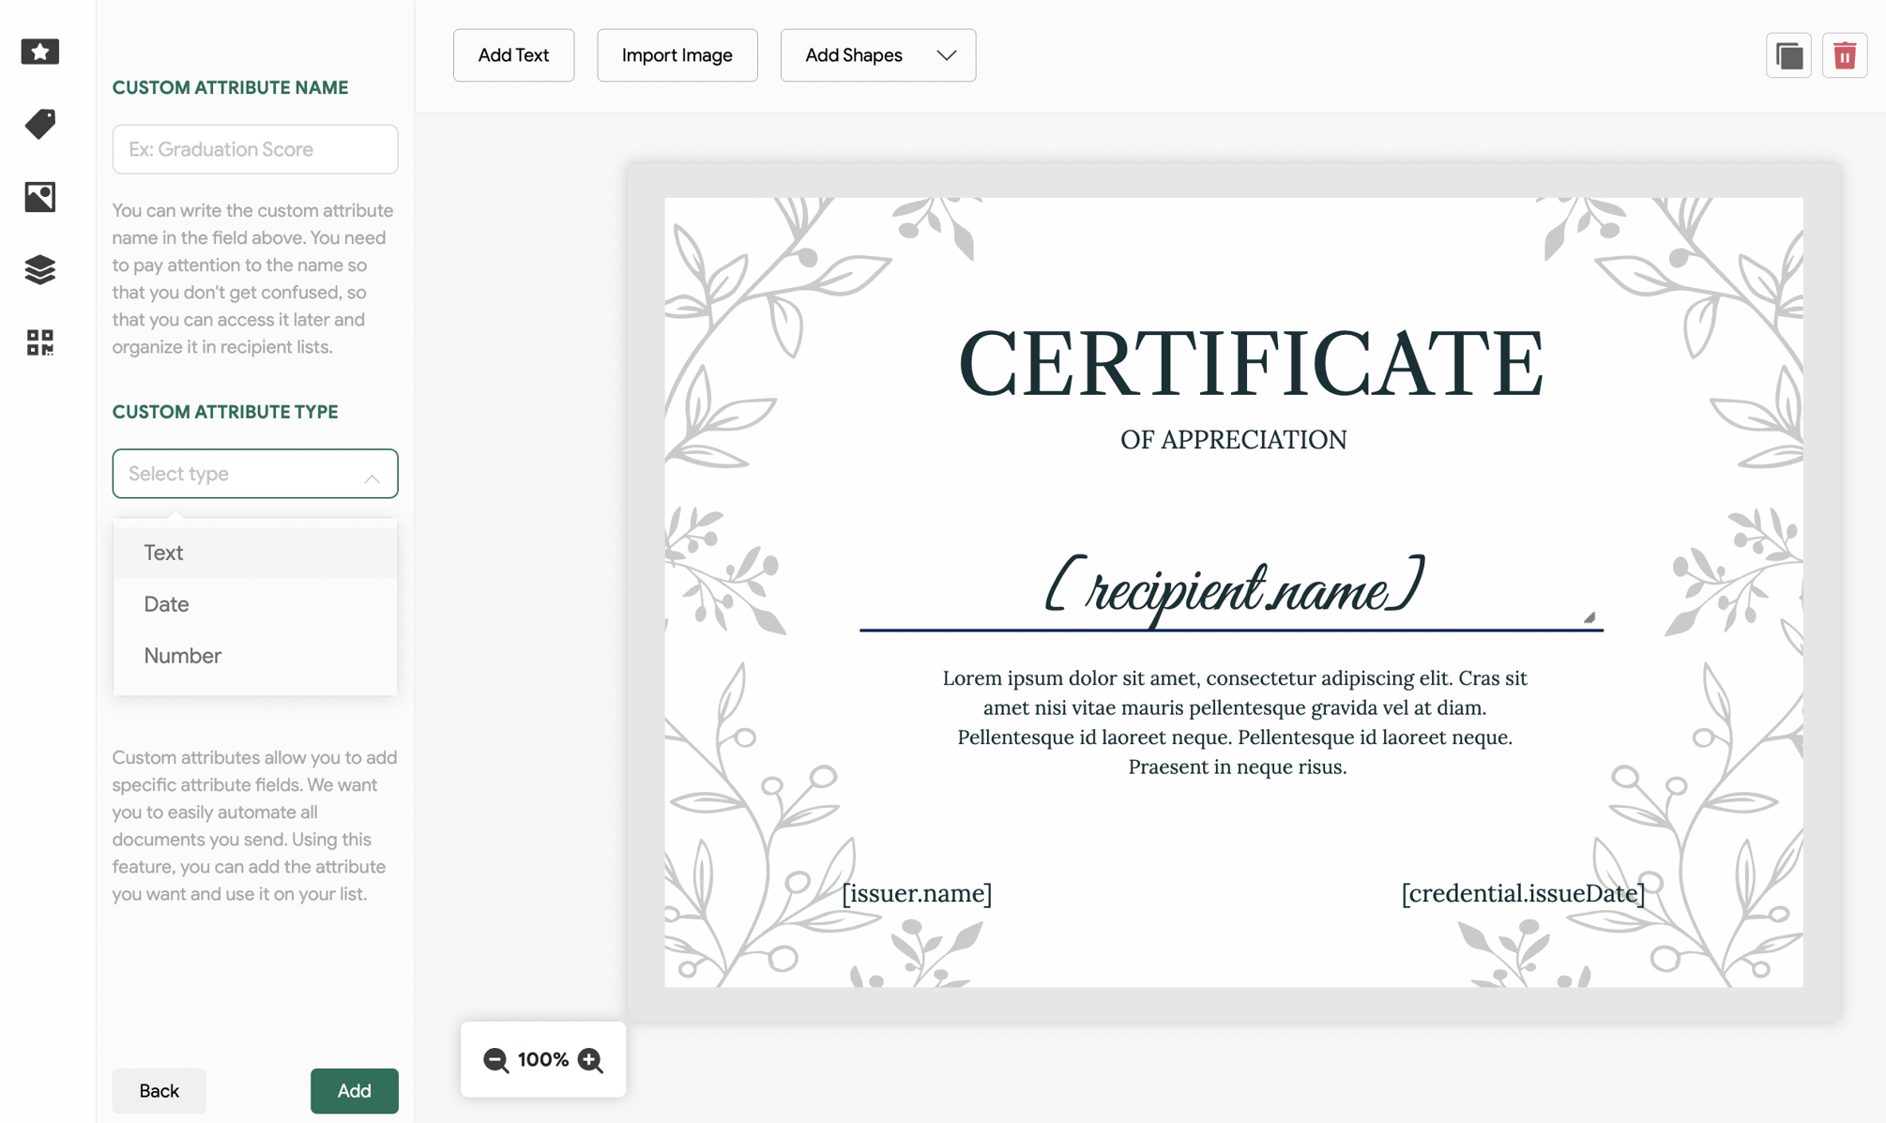Expand the Add Shapes dropdown
This screenshot has width=1886, height=1123.
pos(877,55)
